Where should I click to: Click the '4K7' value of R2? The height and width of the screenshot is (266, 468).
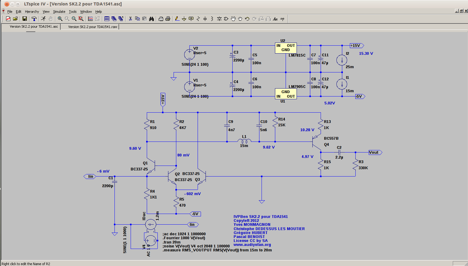[183, 128]
